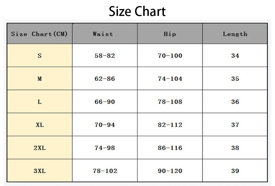This screenshot has width=275, height=186.
Task: Select the length cell showing 38
Action: coord(235,148)
